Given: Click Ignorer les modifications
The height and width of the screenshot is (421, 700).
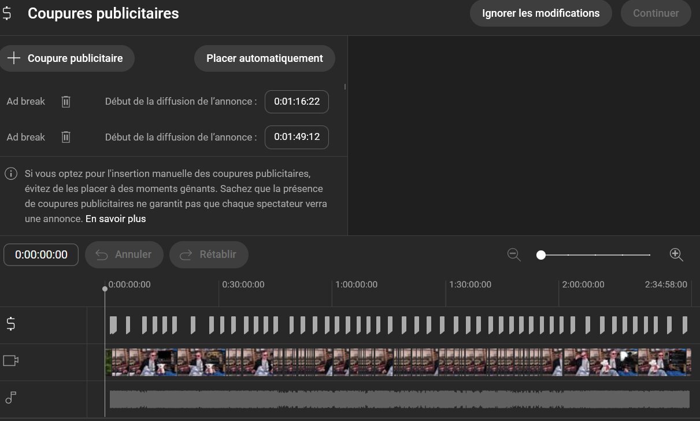Looking at the screenshot, I should pos(541,13).
